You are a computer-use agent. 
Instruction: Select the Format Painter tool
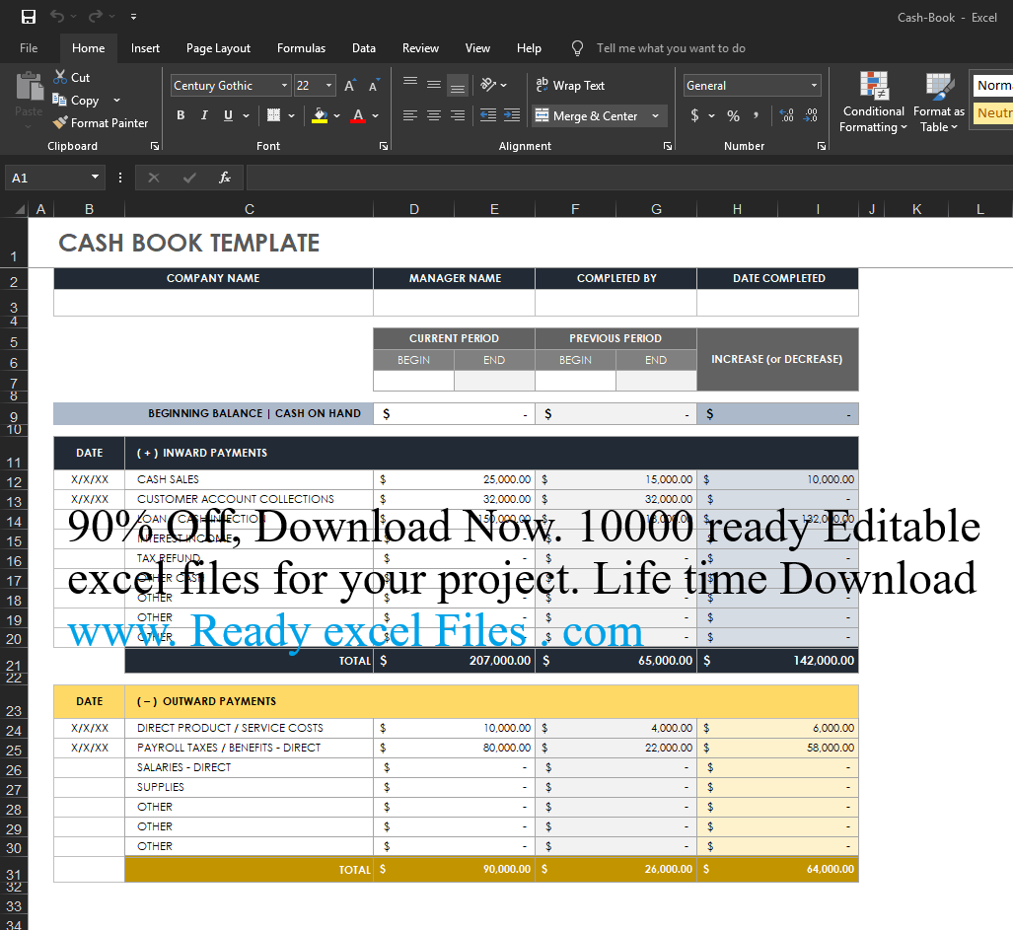pos(101,122)
